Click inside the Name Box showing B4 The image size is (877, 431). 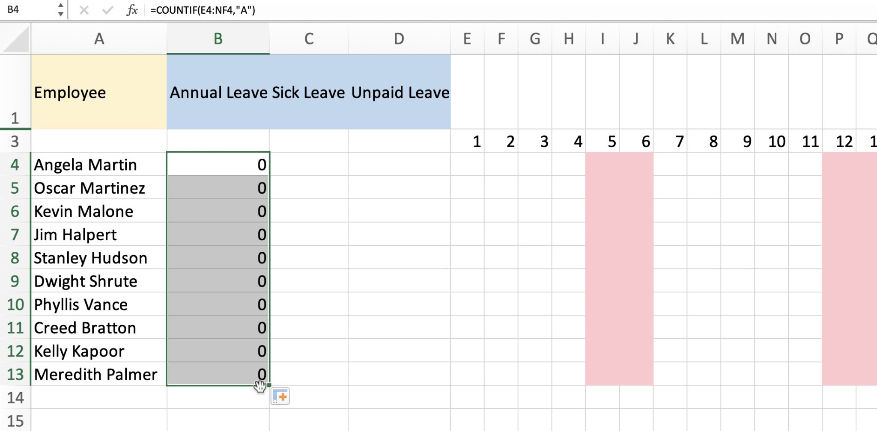coord(26,9)
